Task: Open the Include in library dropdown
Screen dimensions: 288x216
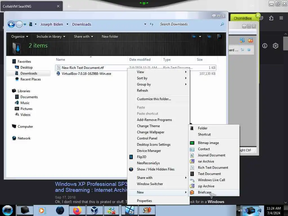Action: [x=51, y=37]
